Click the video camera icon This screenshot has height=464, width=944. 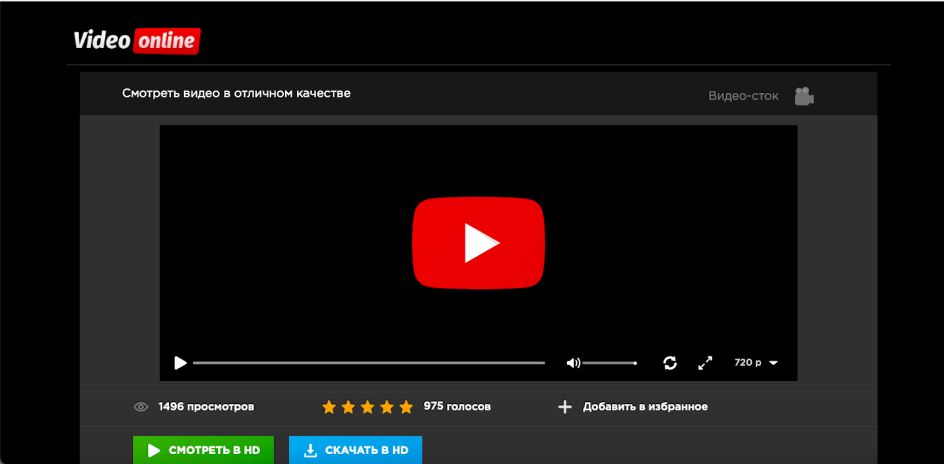click(804, 96)
